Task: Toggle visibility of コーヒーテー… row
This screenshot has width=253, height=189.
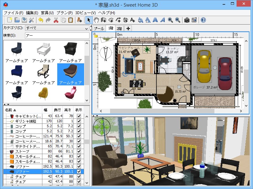Action: [x=79, y=136]
